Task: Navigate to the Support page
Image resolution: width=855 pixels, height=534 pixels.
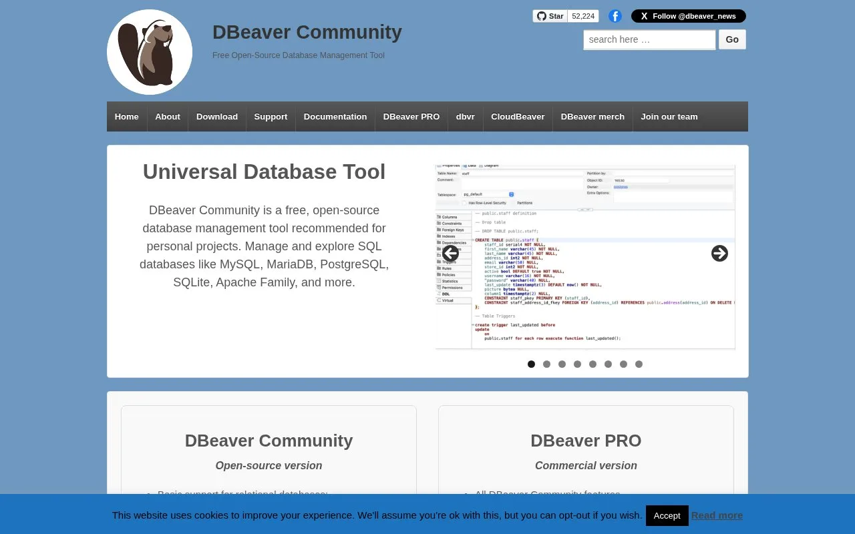Action: click(271, 117)
